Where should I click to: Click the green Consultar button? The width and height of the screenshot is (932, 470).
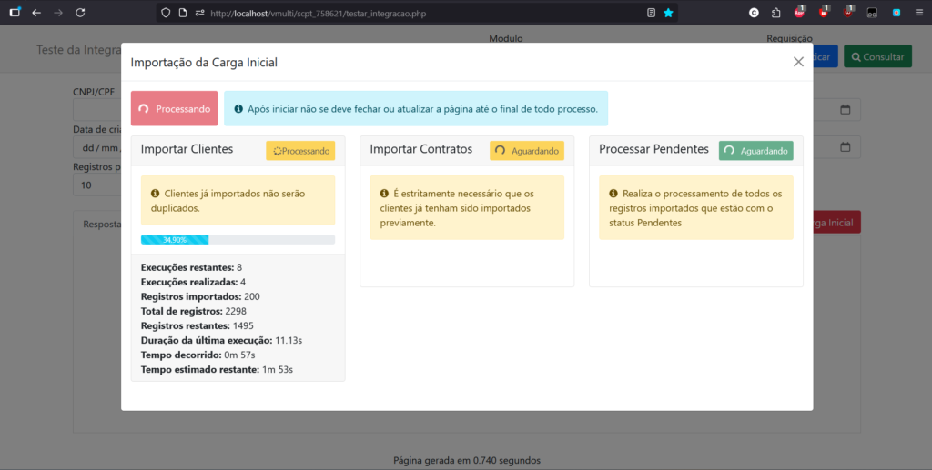pos(876,56)
